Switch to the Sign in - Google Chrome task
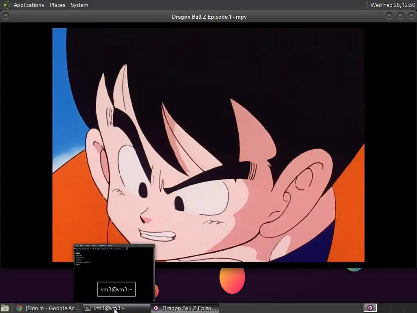This screenshot has height=313, width=417. pos(48,308)
